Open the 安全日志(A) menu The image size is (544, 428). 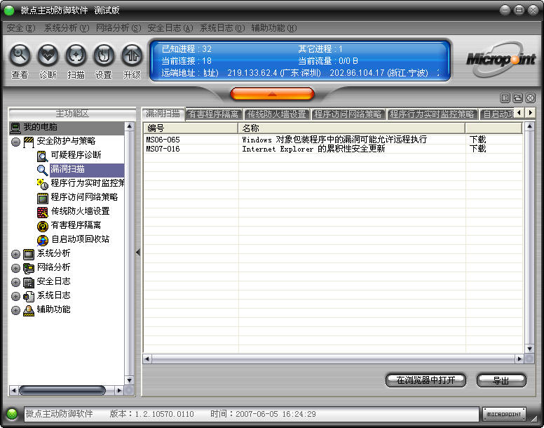click(x=170, y=28)
